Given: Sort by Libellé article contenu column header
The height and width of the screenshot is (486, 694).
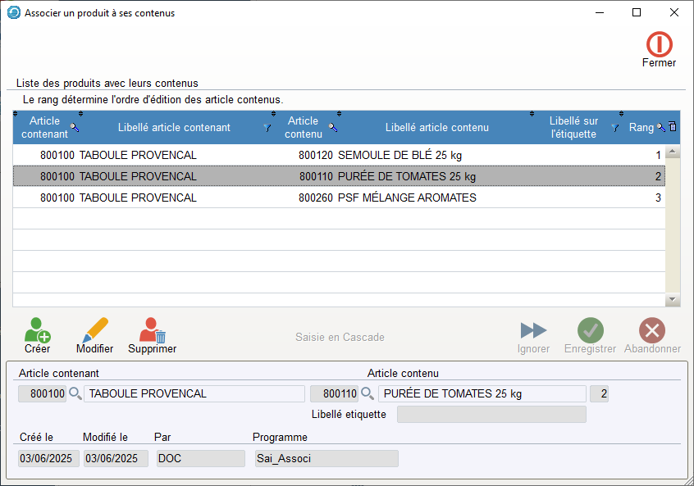Looking at the screenshot, I should (x=436, y=128).
